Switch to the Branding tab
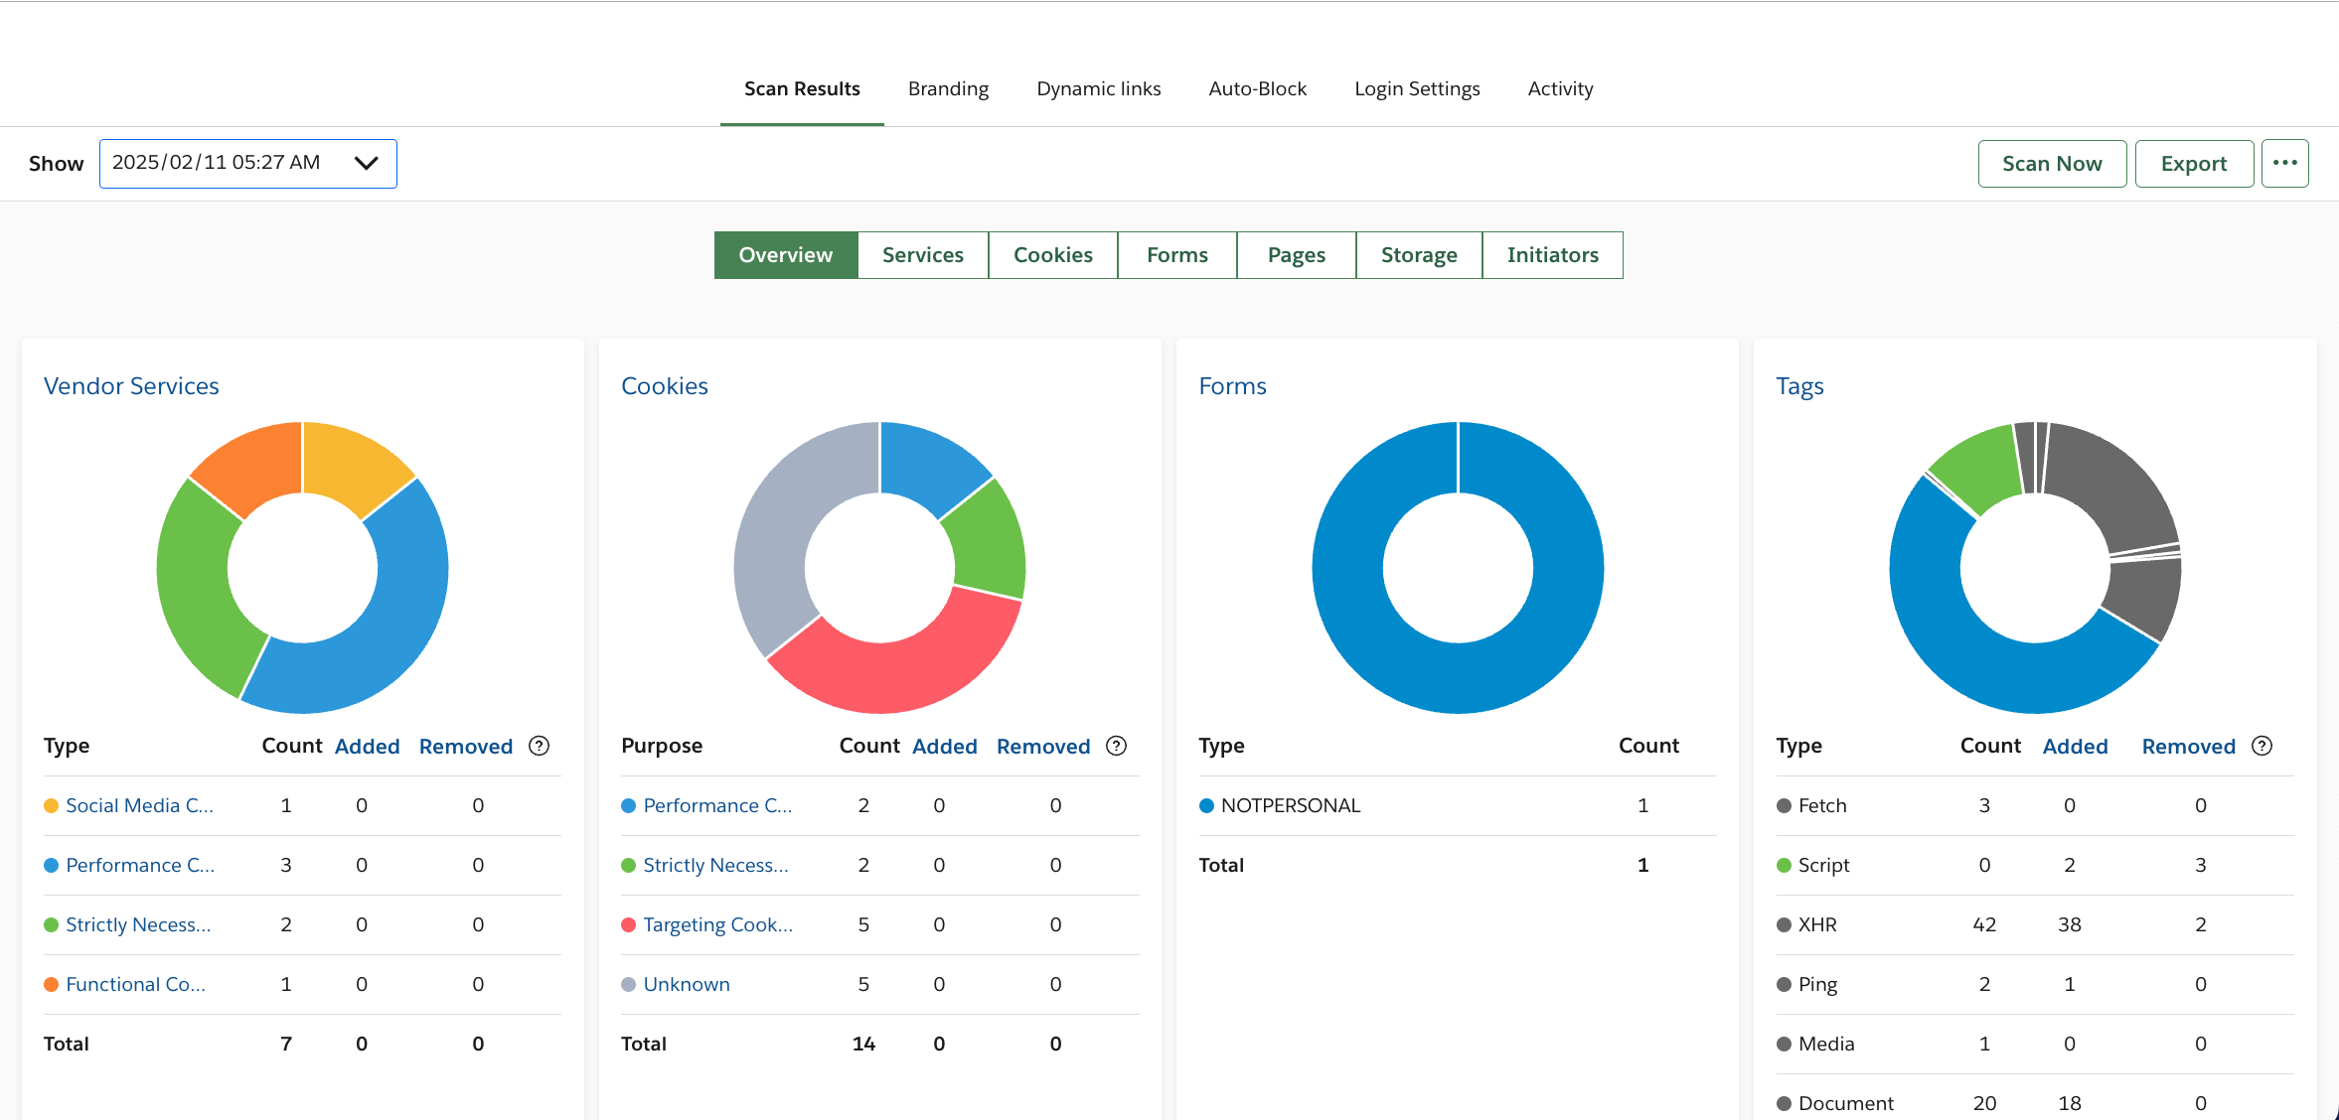Image resolution: width=2339 pixels, height=1120 pixels. [x=948, y=88]
